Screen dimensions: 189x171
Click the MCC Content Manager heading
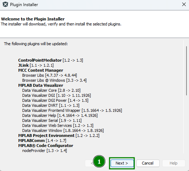click(x=40, y=70)
